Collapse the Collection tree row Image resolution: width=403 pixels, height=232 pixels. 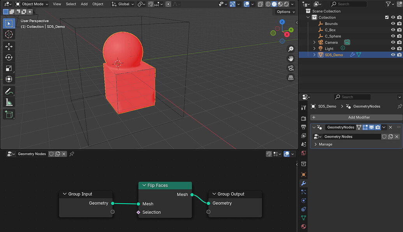click(x=308, y=17)
